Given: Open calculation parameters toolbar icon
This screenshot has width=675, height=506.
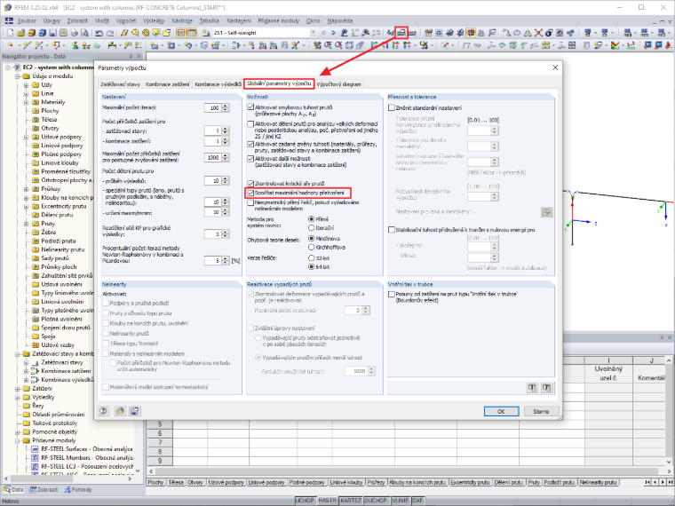Looking at the screenshot, I should (401, 33).
